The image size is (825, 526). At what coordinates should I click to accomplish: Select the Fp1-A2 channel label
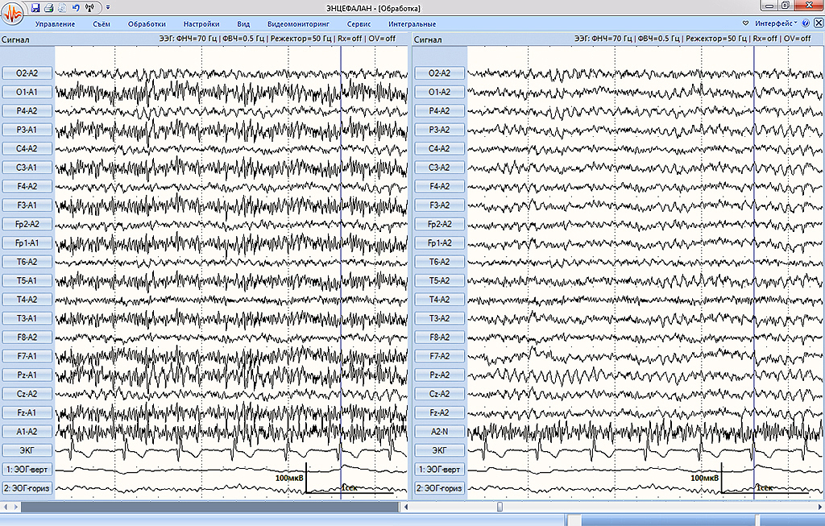click(x=439, y=243)
